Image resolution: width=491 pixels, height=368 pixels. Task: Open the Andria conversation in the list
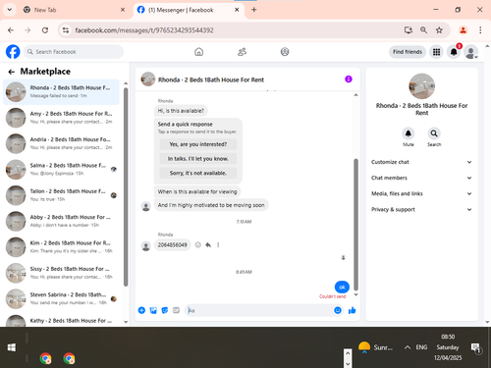tap(61, 143)
